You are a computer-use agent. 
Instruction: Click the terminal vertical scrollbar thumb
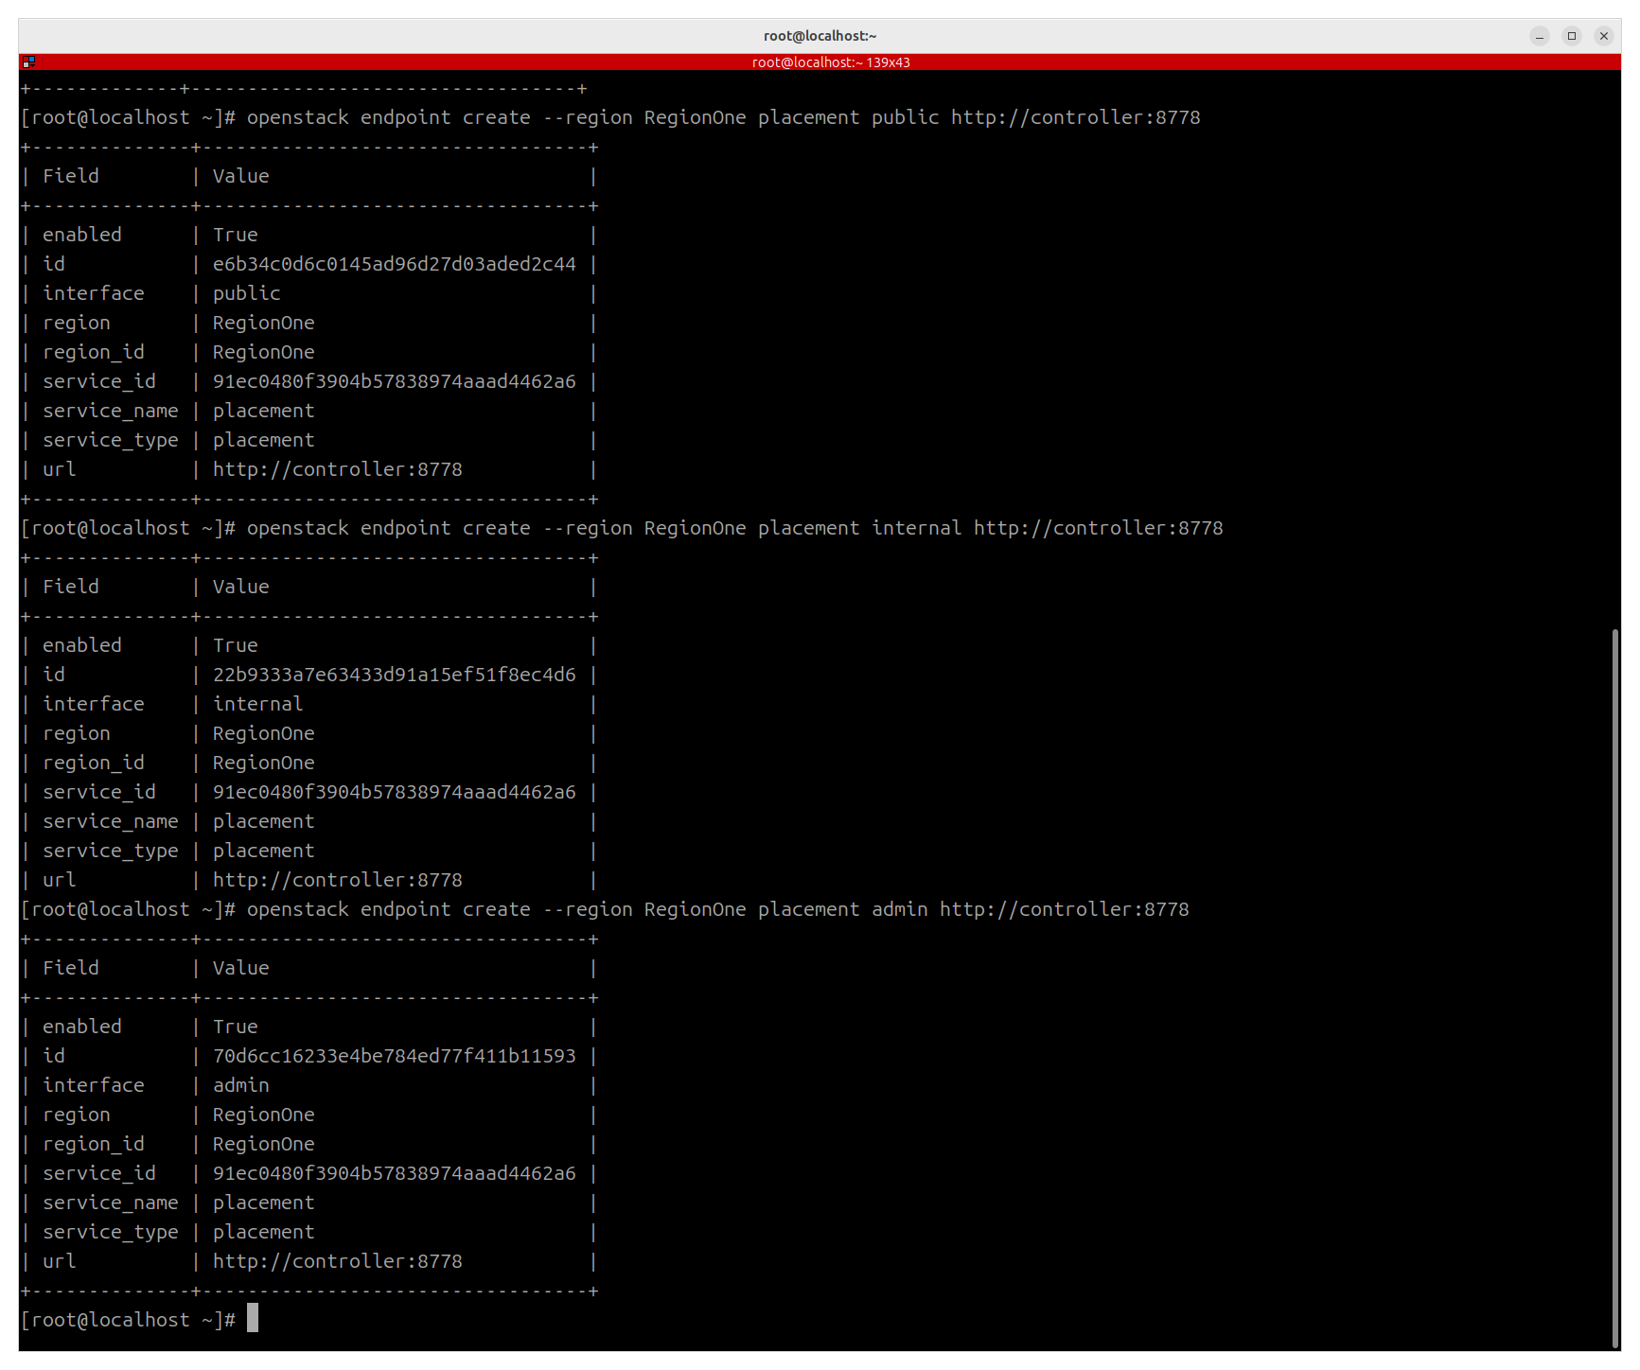point(1615,989)
